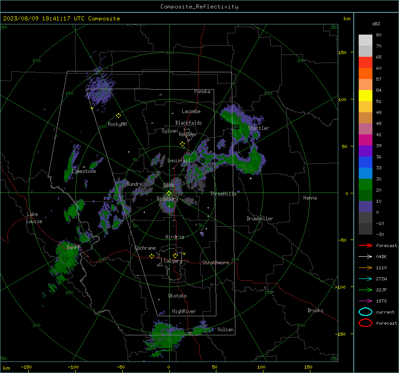Click the yellow radar-center diamond above Didsbury
The width and height of the screenshot is (399, 373).
pyautogui.click(x=169, y=193)
